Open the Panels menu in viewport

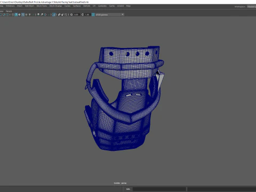click(x=9, y=11)
